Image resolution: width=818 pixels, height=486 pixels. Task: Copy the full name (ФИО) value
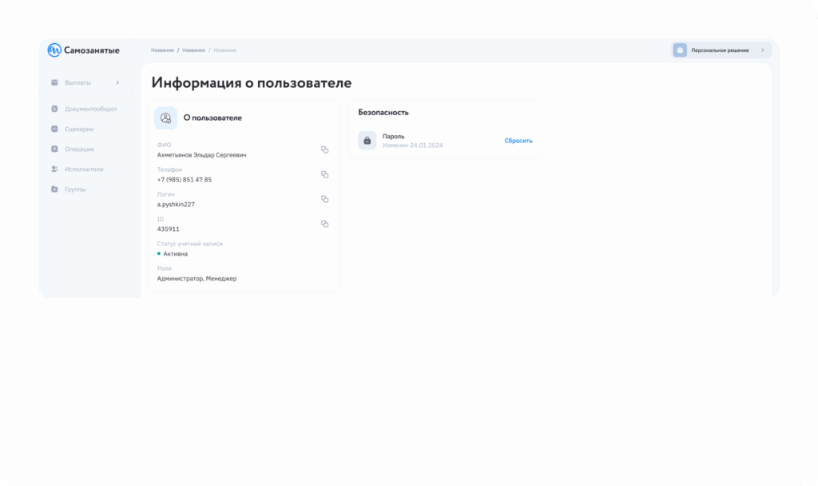pos(324,149)
